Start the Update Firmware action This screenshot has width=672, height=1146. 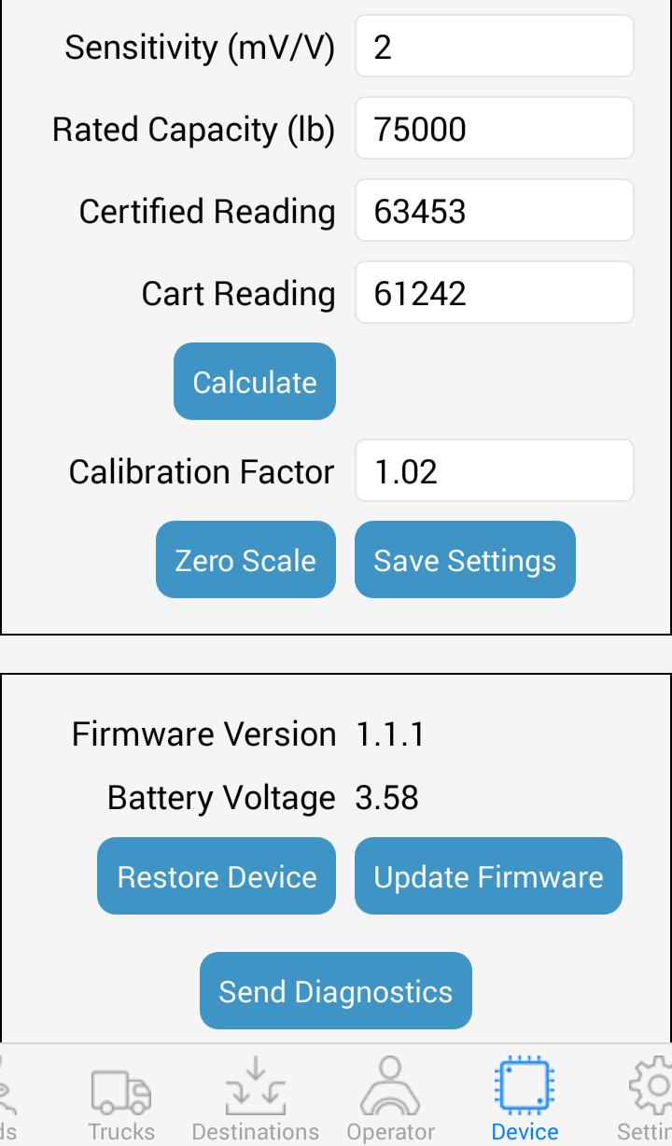coord(488,876)
